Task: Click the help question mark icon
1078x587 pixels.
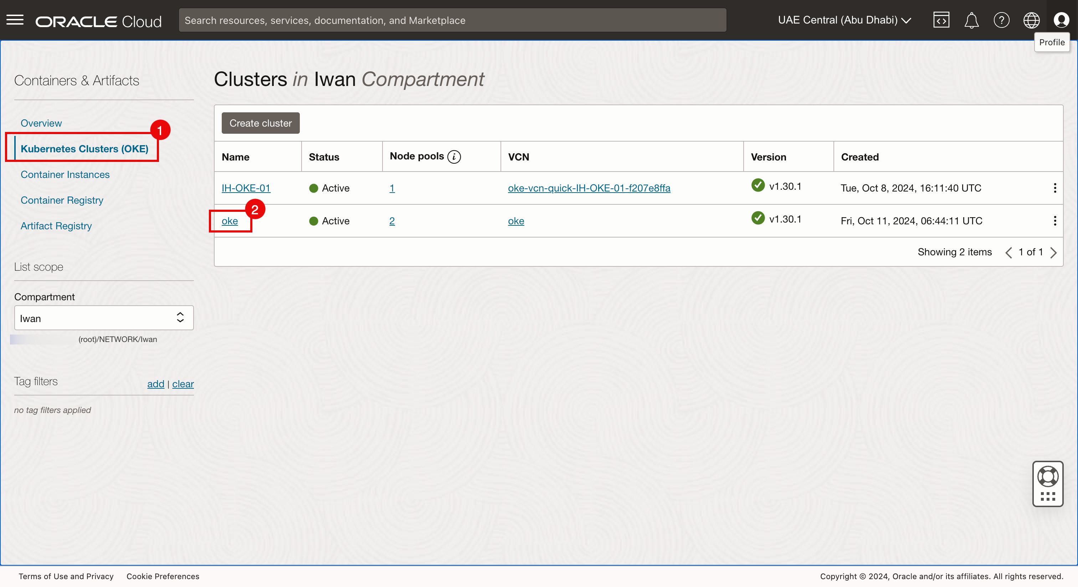Action: click(1001, 20)
